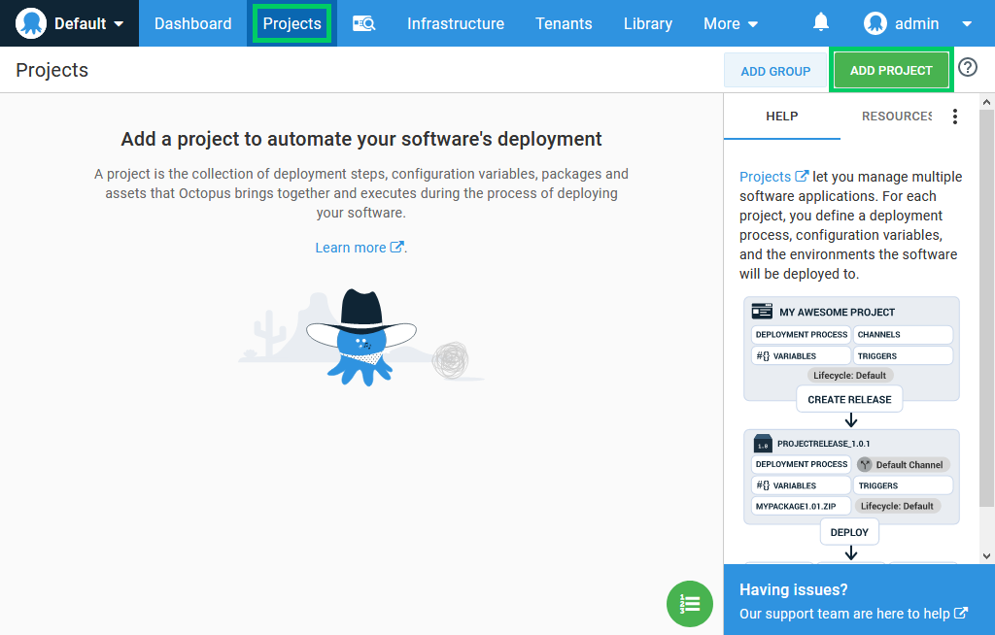
Task: Click 'PROJECTRELEASE_1.0.1' in the diagram
Action: [824, 444]
